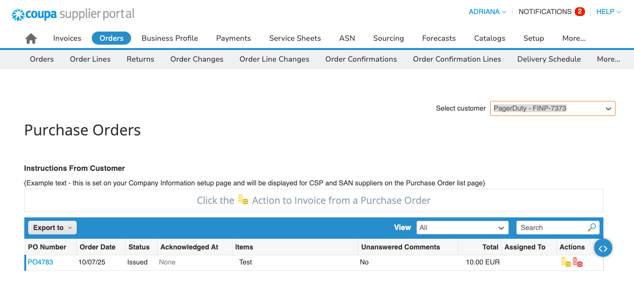
Task: Expand the Export to menu
Action: (x=51, y=227)
